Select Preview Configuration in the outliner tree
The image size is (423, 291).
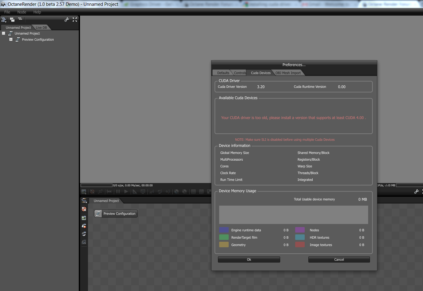point(38,39)
